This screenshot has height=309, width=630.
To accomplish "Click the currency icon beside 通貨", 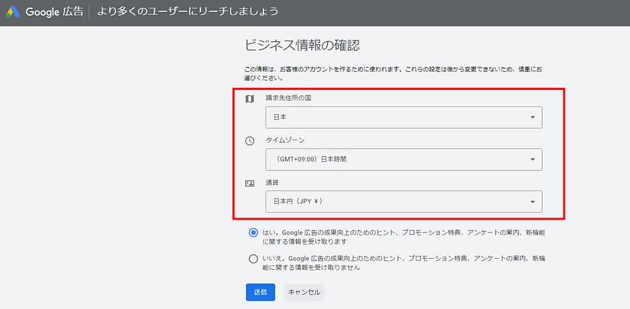I will pyautogui.click(x=250, y=182).
